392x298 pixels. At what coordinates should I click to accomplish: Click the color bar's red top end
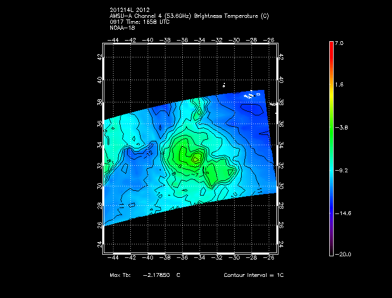coord(331,44)
